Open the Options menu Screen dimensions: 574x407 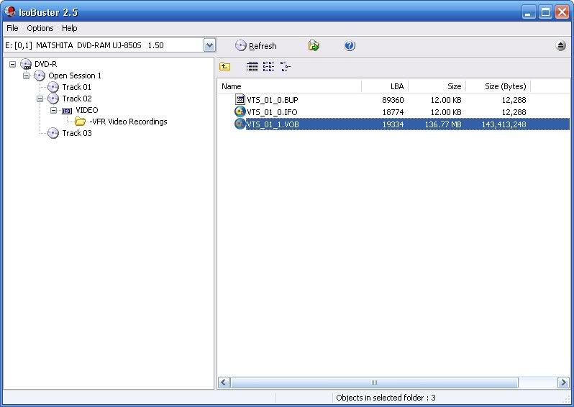(40, 28)
